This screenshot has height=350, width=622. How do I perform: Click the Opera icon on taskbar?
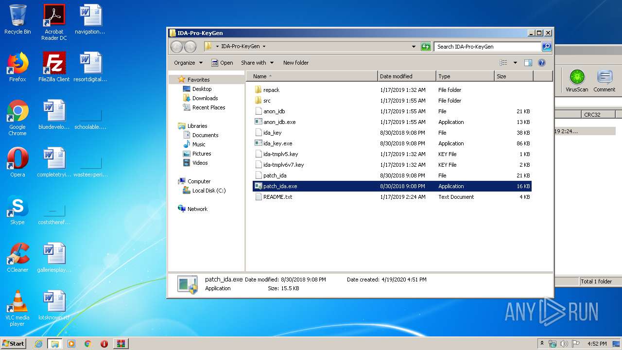104,344
